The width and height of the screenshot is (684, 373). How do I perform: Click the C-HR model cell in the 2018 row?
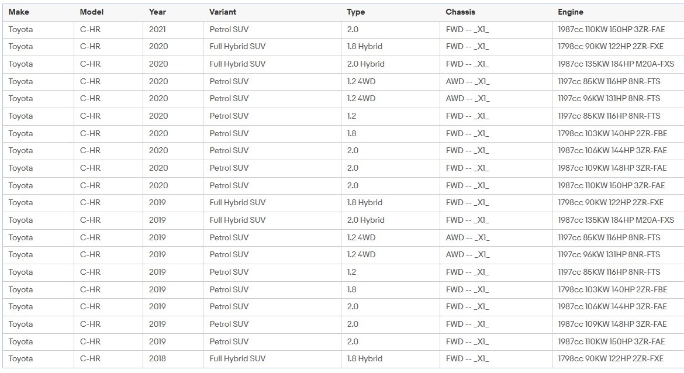click(91, 358)
